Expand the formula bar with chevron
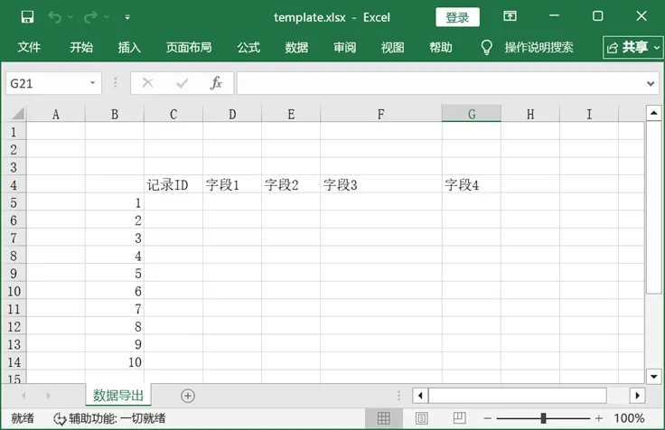Image resolution: width=665 pixels, height=430 pixels. (651, 83)
